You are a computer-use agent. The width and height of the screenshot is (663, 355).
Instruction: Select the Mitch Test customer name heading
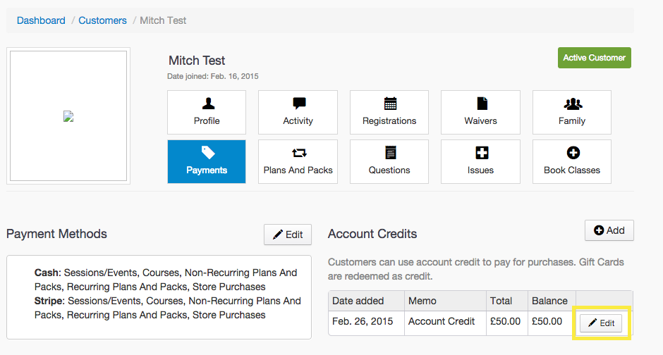tap(197, 61)
